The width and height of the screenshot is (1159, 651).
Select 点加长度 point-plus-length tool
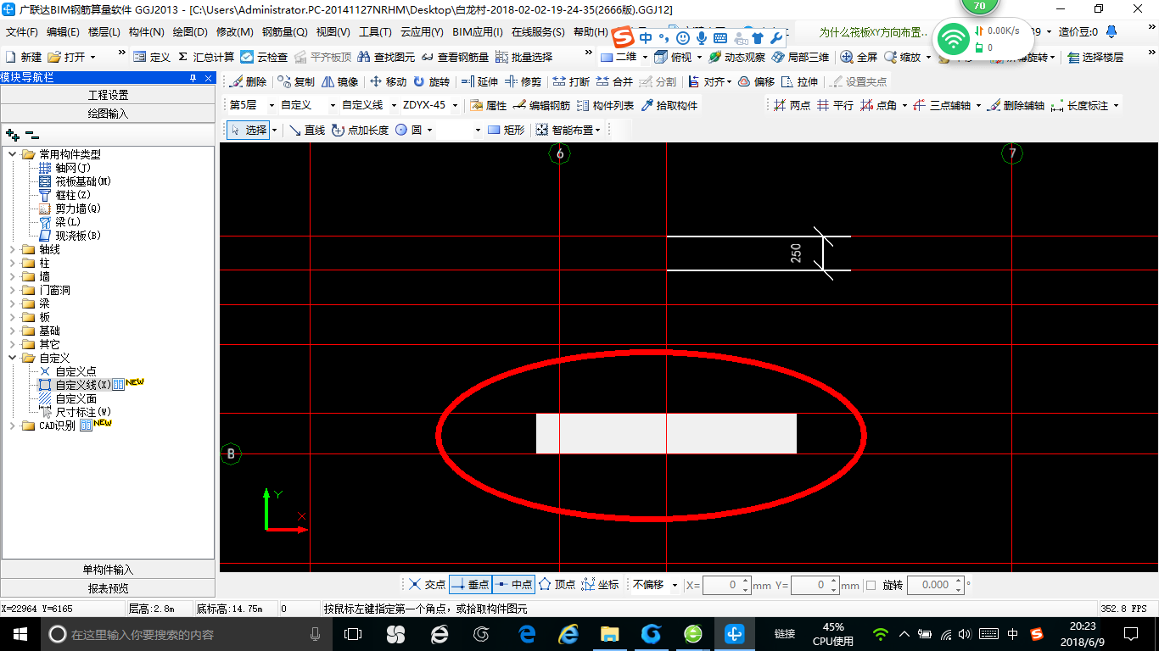click(360, 130)
